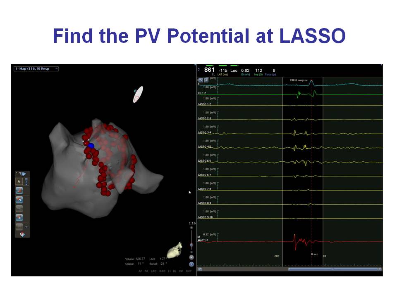The width and height of the screenshot is (397, 297).
Task: Switch to the RAO view preset
Action: pyautogui.click(x=163, y=271)
